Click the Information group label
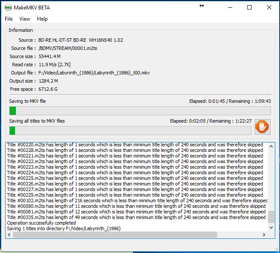This screenshot has height=253, width=280. (21, 30)
